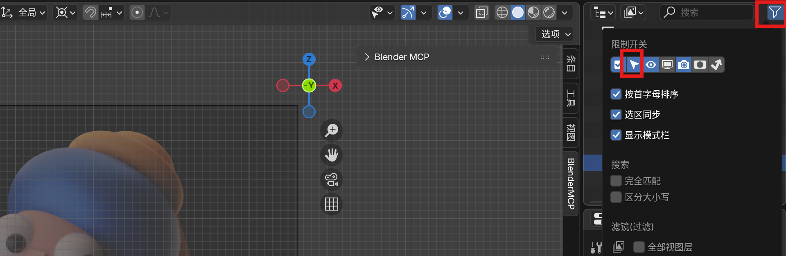Screen dimensions: 786x256
Task: Switch to material preview shading mode
Action: click(x=533, y=13)
